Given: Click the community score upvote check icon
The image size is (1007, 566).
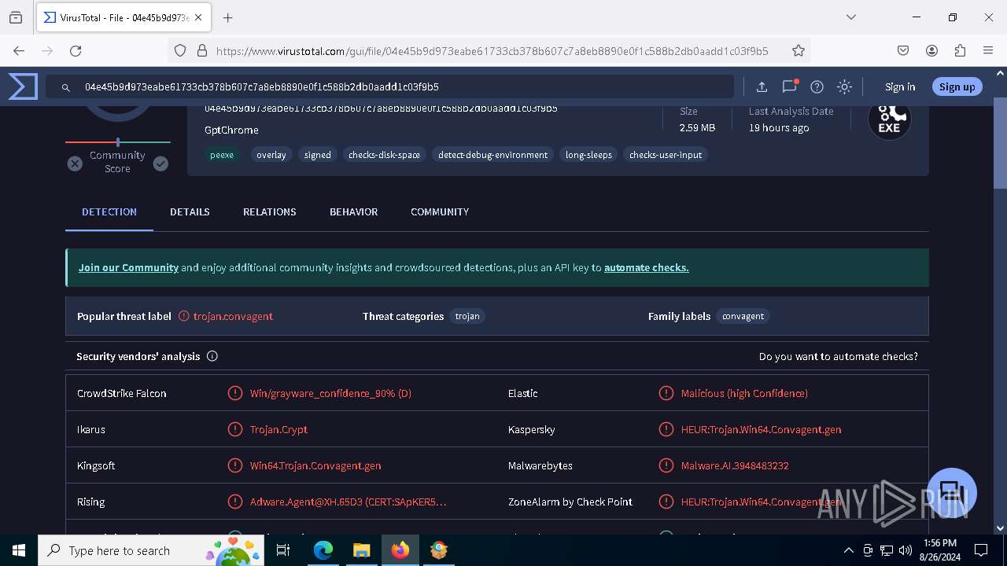Looking at the screenshot, I should coord(160,164).
